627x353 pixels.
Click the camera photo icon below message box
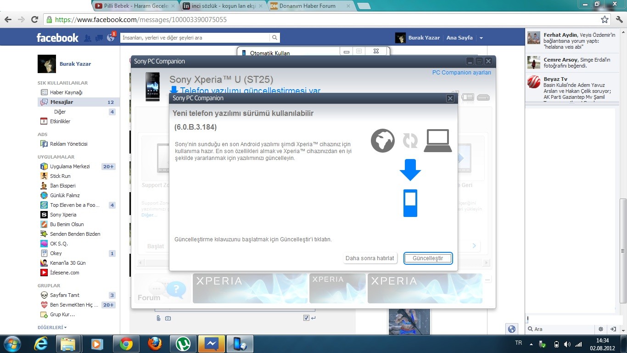click(168, 318)
